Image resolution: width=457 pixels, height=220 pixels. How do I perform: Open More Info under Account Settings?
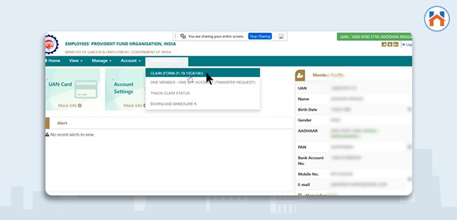[135, 105]
